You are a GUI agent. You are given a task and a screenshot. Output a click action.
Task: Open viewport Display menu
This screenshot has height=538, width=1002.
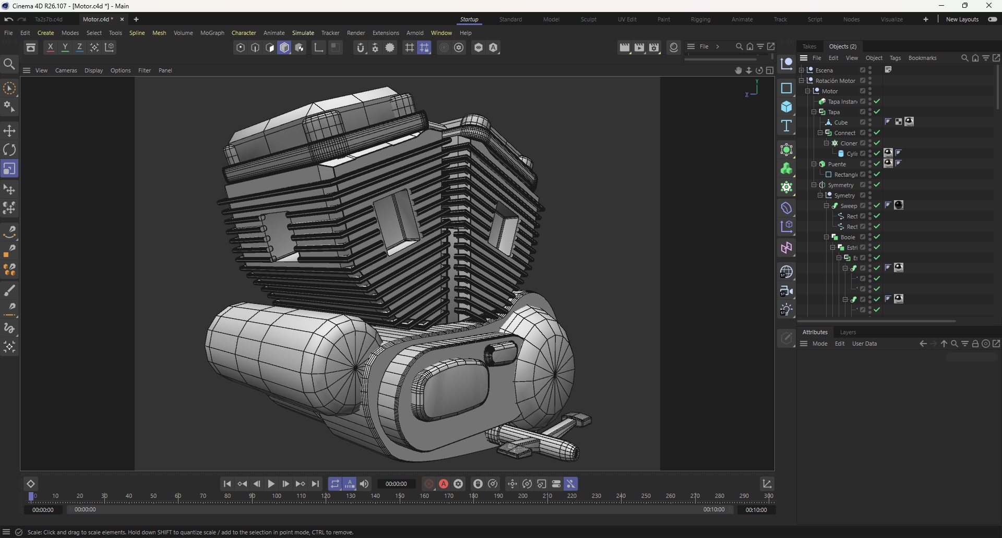click(94, 70)
